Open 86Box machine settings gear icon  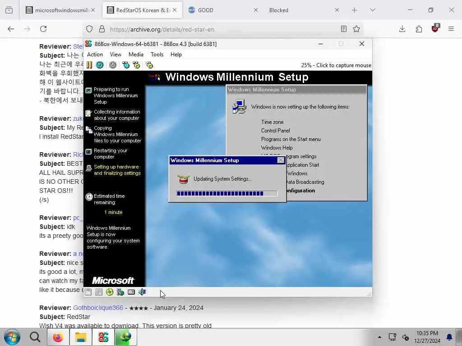tap(149, 65)
